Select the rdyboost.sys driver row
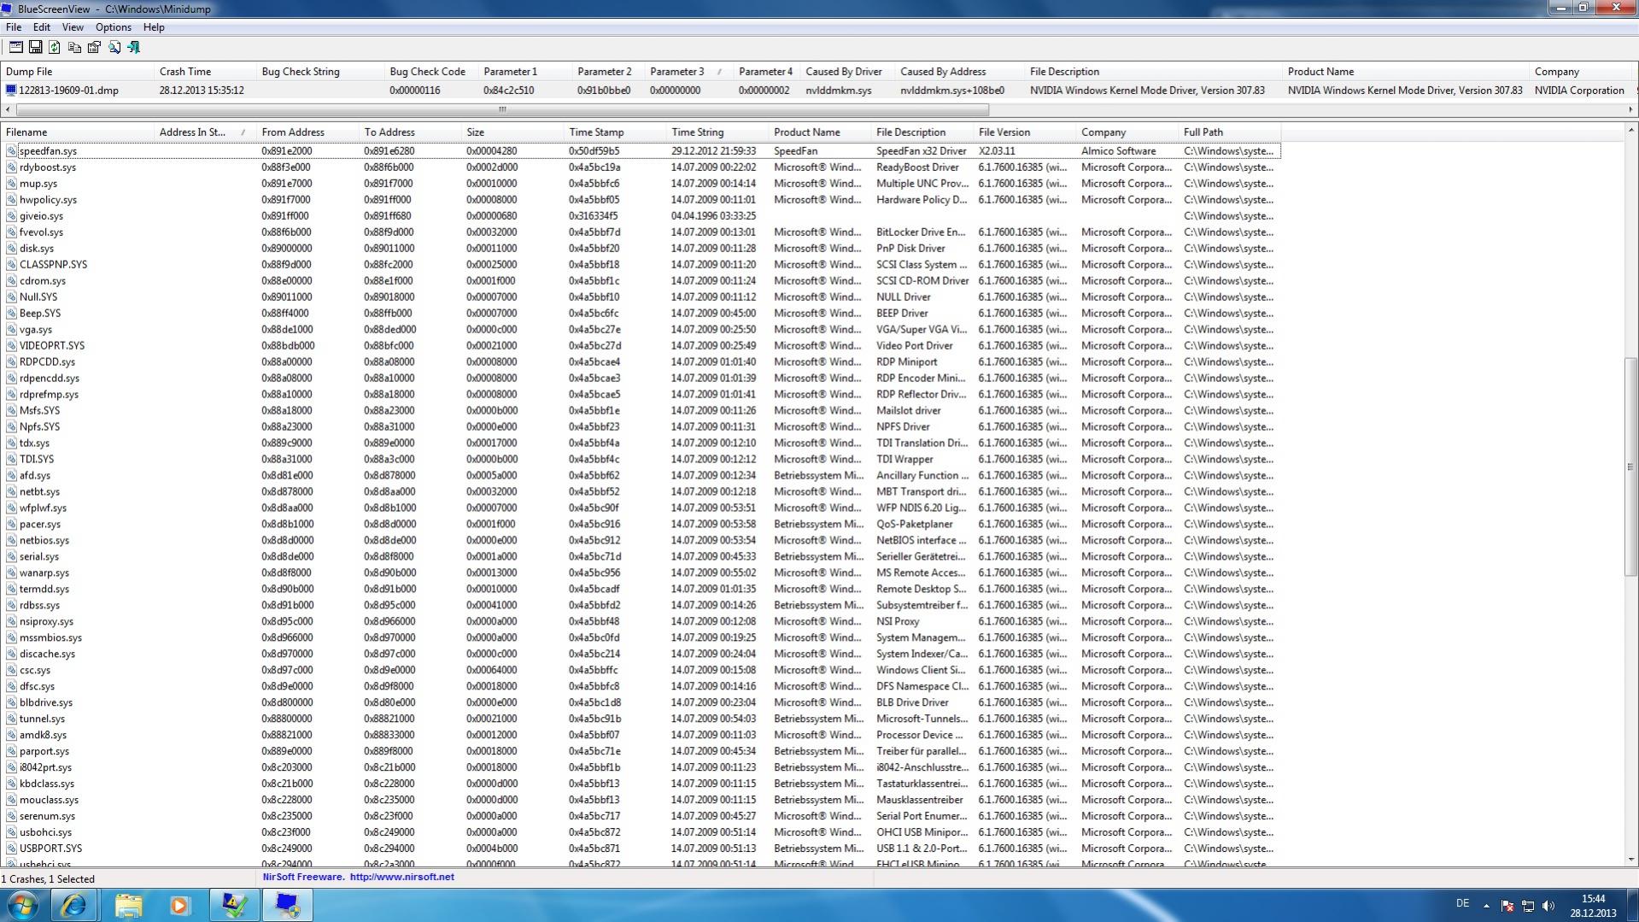This screenshot has width=1639, height=922. (641, 167)
